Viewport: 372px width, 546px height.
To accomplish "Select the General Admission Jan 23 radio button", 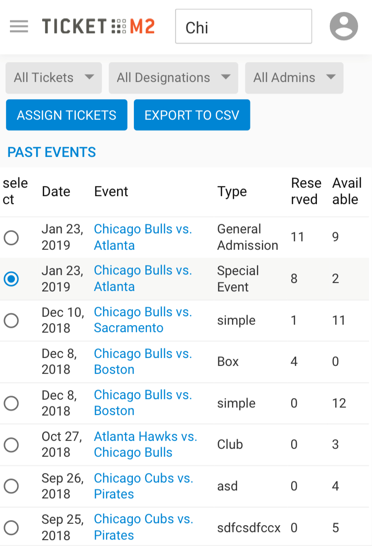I will [11, 238].
